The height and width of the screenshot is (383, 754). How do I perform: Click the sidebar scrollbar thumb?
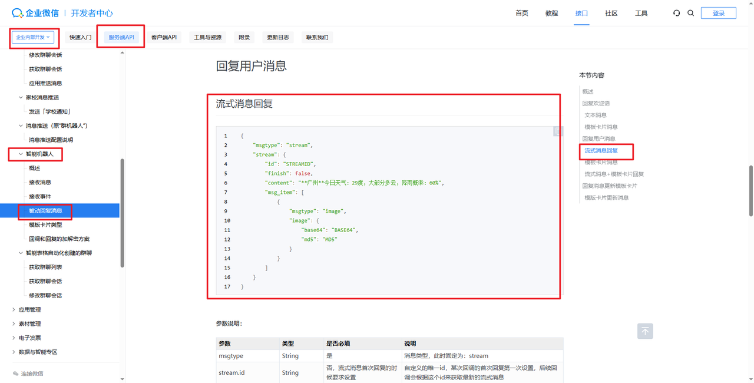pyautogui.click(x=122, y=212)
